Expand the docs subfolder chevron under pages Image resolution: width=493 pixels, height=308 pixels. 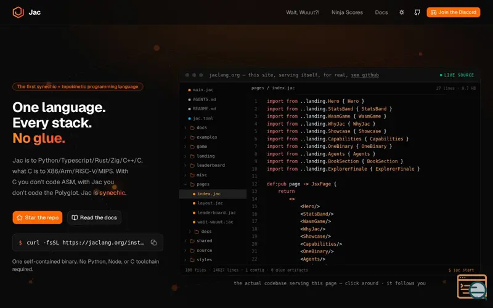pos(190,232)
